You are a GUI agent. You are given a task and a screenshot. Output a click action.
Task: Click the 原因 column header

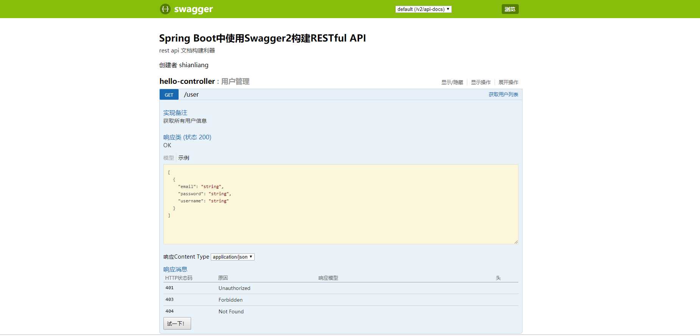tap(223, 278)
